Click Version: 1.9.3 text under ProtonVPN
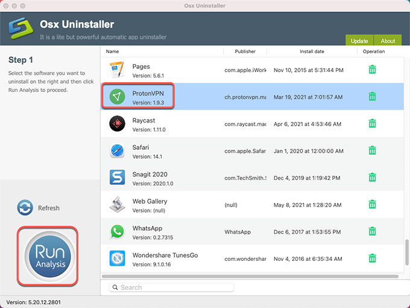The height and width of the screenshot is (308, 410). (148, 103)
